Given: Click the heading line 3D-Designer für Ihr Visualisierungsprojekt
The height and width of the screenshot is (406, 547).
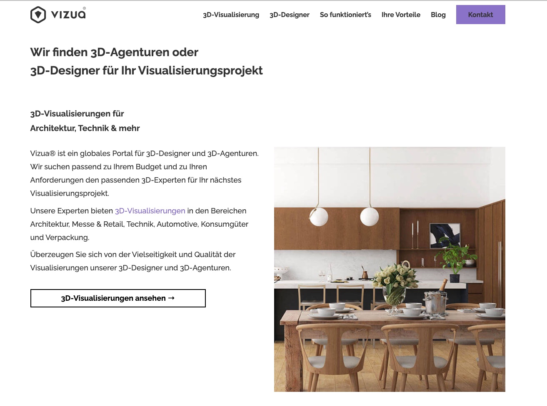Looking at the screenshot, I should [146, 70].
